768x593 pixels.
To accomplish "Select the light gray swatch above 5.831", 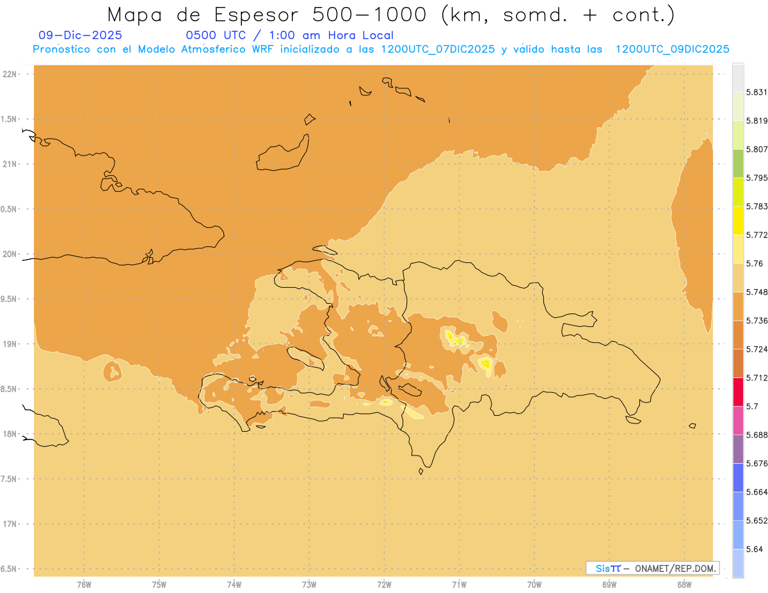I will [x=738, y=78].
